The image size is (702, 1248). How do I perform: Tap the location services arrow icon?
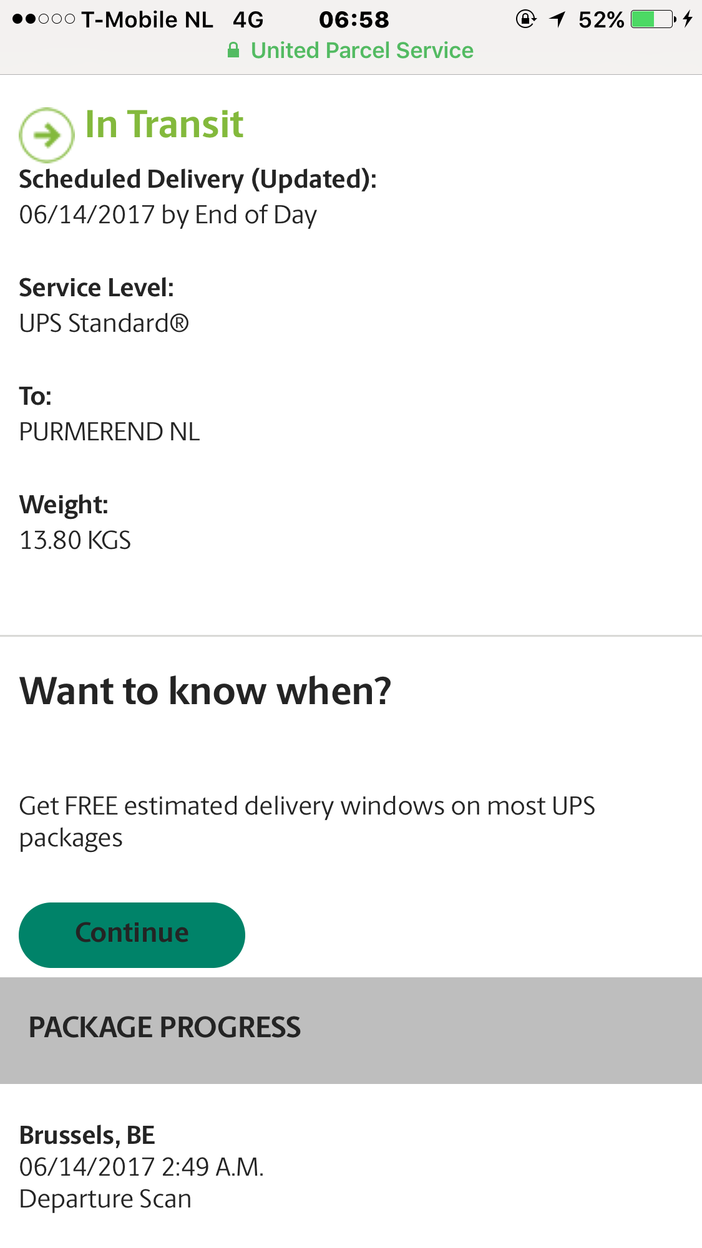[x=557, y=20]
